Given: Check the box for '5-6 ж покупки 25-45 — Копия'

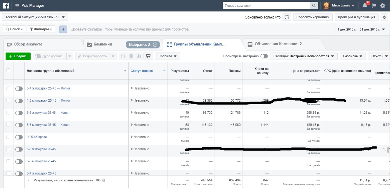Looking at the screenshot, I should [x=8, y=113].
